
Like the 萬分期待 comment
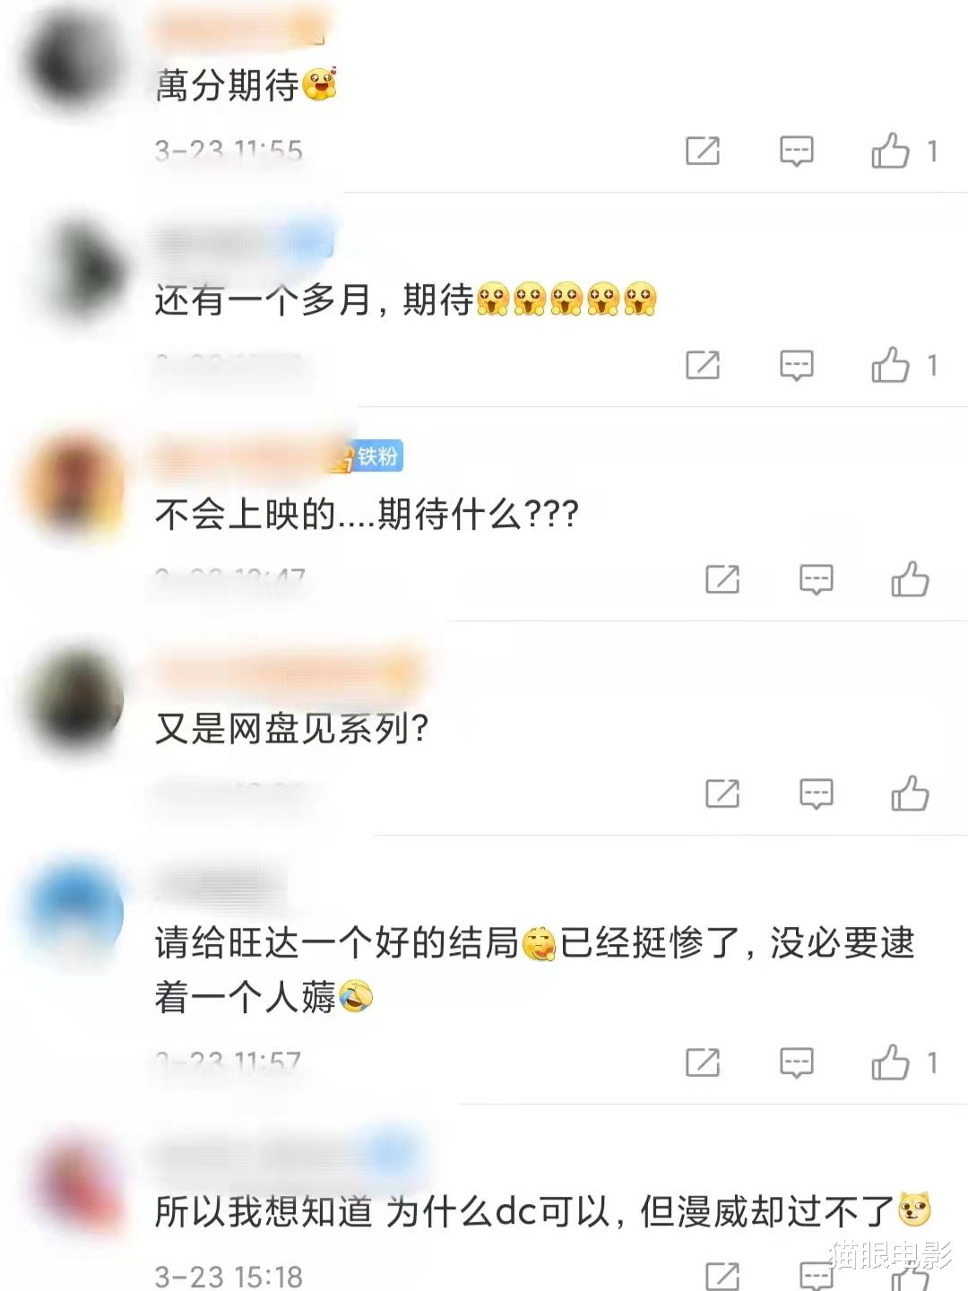pyautogui.click(x=890, y=151)
